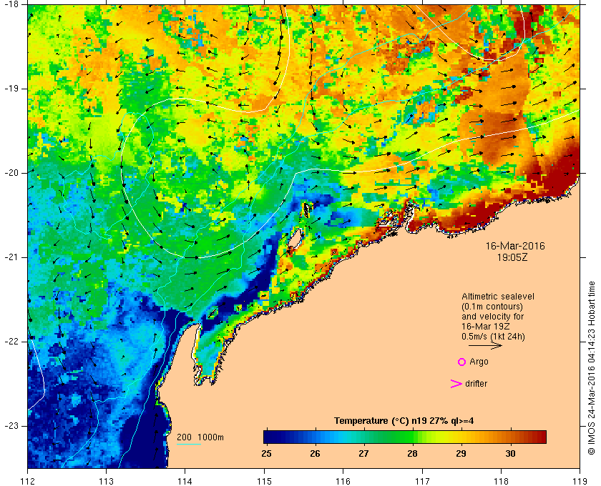
Task: Select the '19:05Z' time label
Action: coord(512,257)
